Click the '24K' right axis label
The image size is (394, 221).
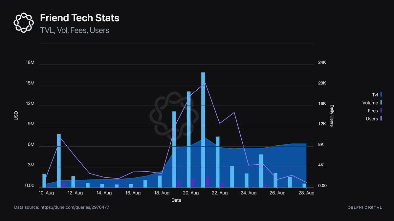[322, 63]
